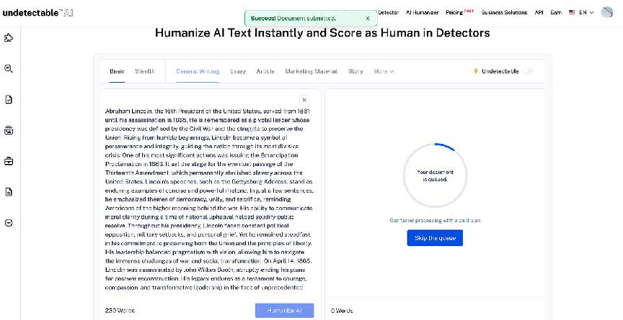Select the Marketing Material tab

point(311,71)
